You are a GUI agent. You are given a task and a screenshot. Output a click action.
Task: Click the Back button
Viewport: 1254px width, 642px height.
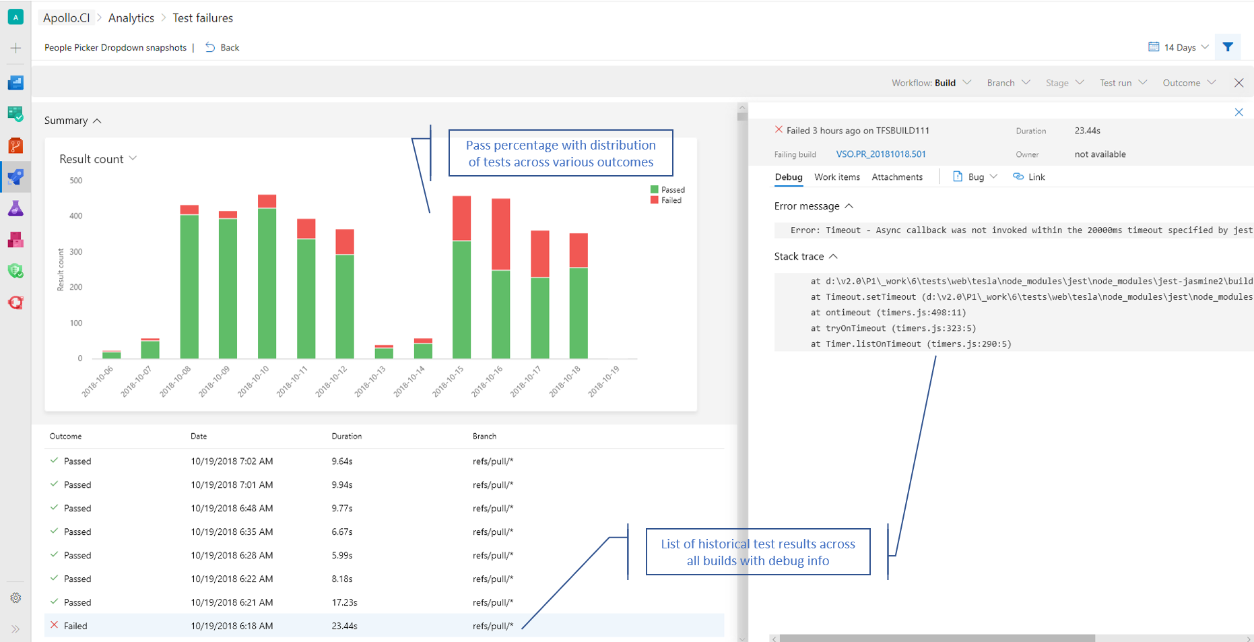pyautogui.click(x=222, y=47)
